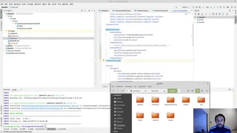237x133 pixels.
Task: Open Maven panel gear options
Action: (230, 11)
